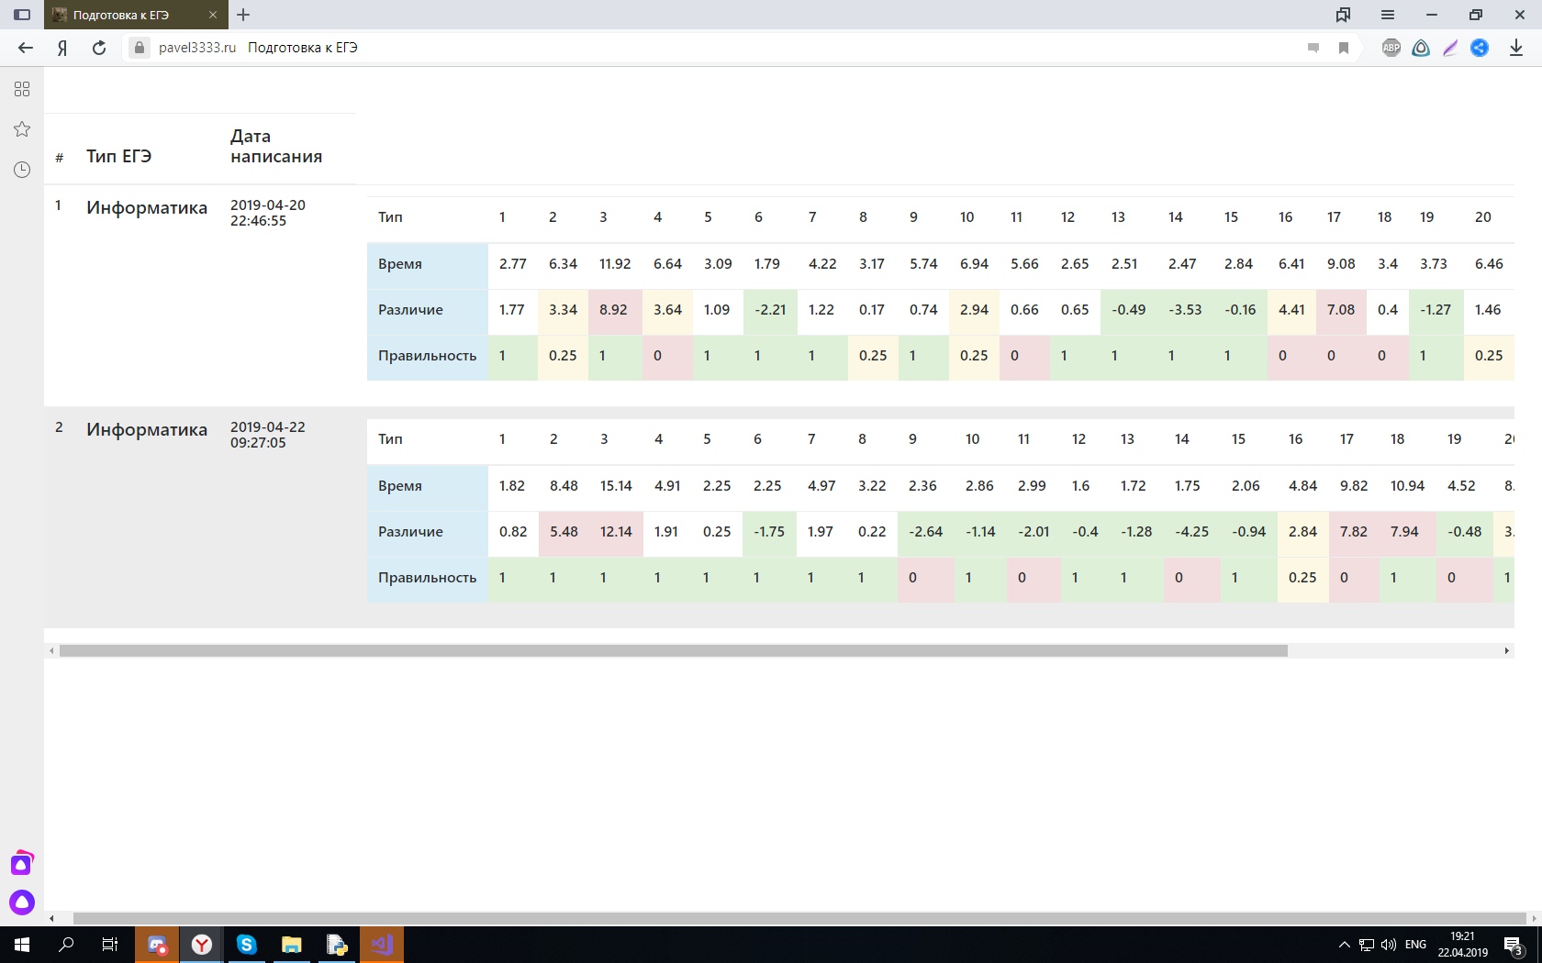Open the browser downloads arrow icon
Screen dimensions: 1542x963
pos(1515,48)
